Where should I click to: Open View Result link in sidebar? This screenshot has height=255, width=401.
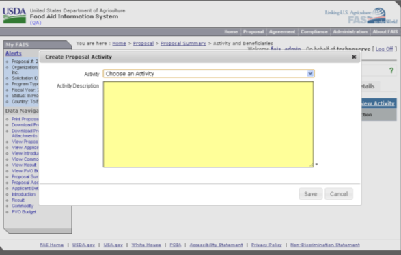click(x=24, y=165)
